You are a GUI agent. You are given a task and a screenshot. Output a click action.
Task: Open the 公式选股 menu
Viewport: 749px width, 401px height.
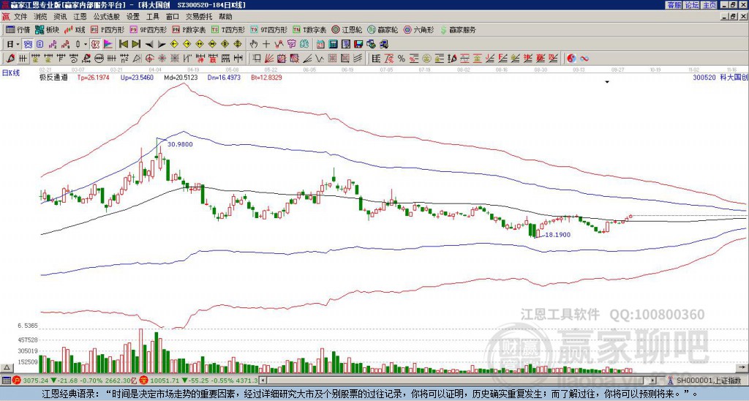[x=107, y=17]
